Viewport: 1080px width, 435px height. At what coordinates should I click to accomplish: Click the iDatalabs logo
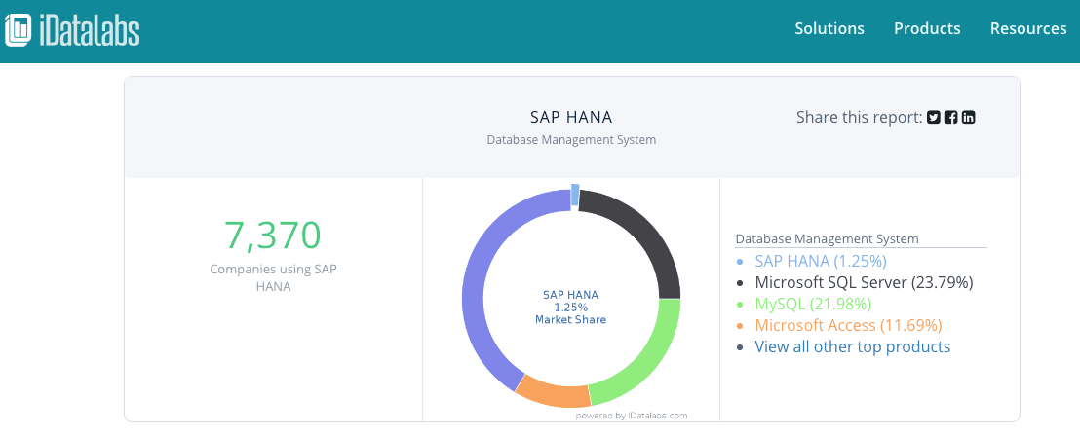[x=72, y=30]
